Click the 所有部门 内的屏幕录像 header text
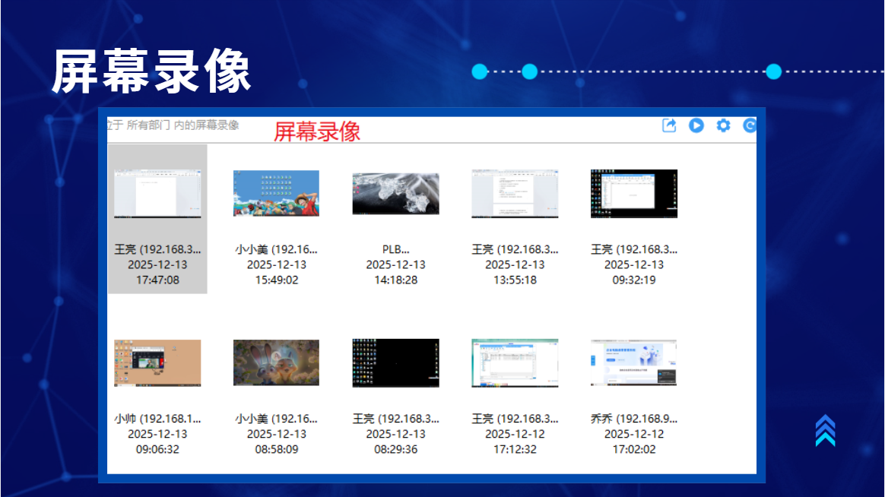 (x=182, y=125)
